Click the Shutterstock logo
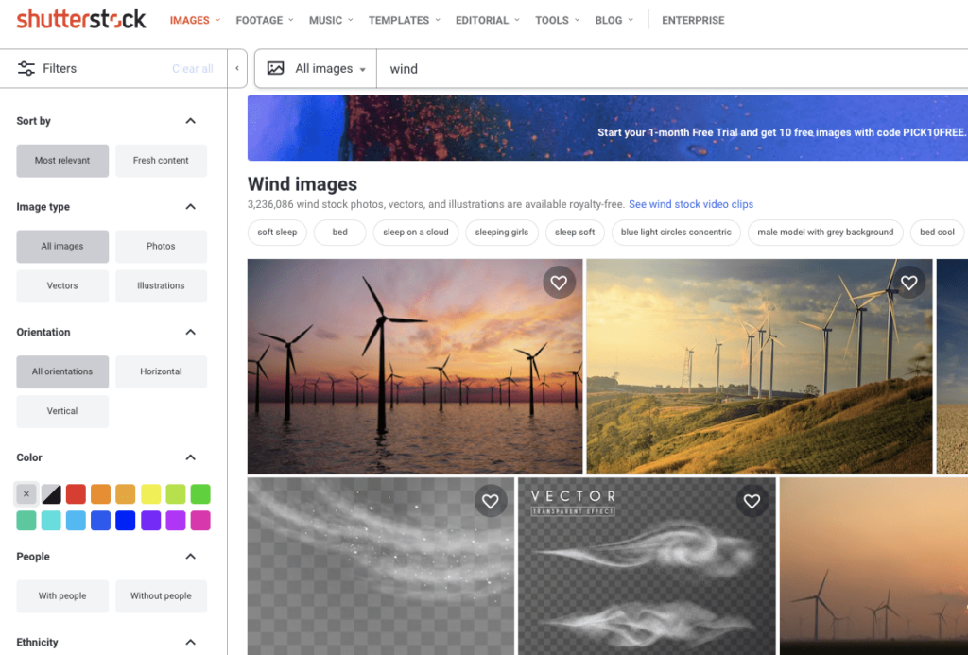The image size is (968, 655). 80,18
